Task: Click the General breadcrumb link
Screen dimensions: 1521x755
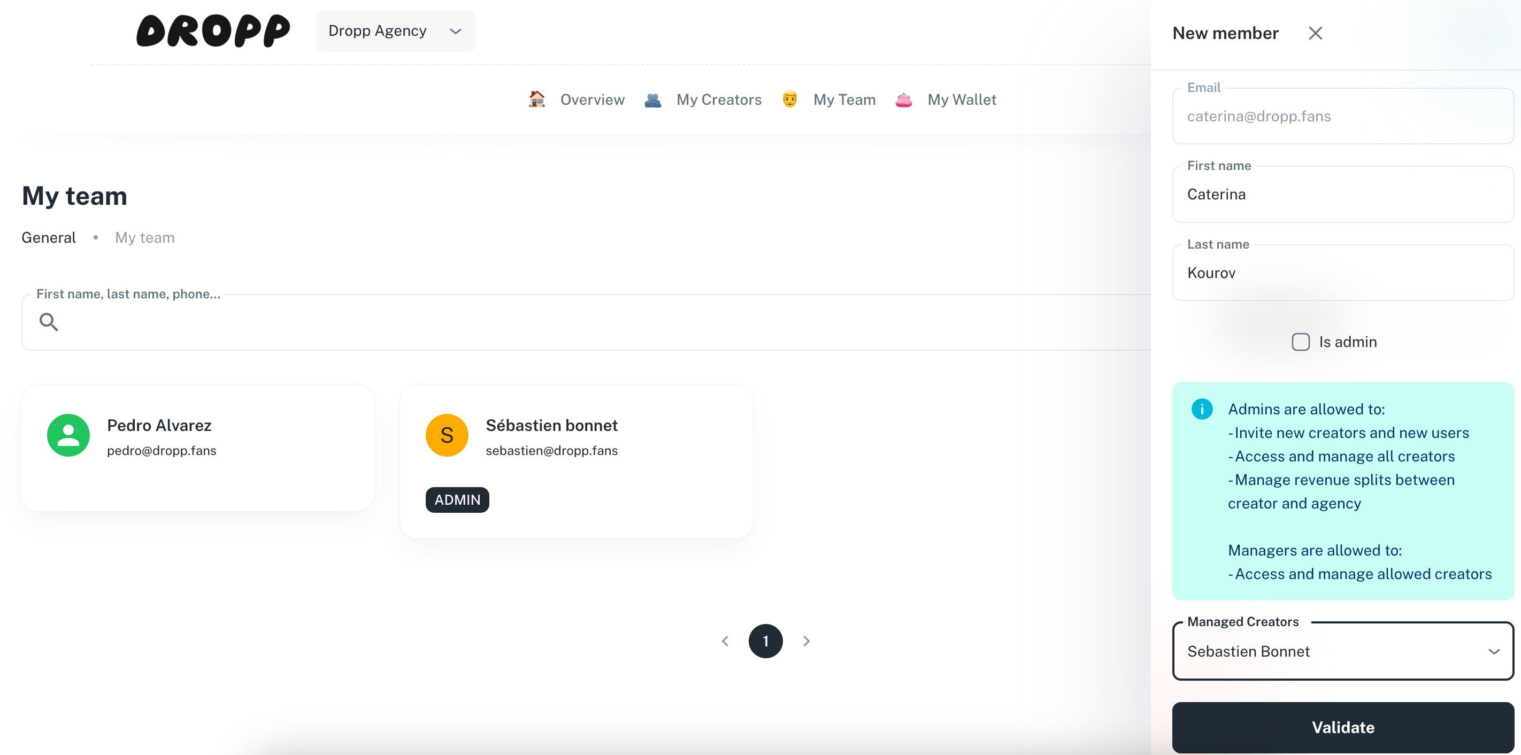Action: [49, 237]
